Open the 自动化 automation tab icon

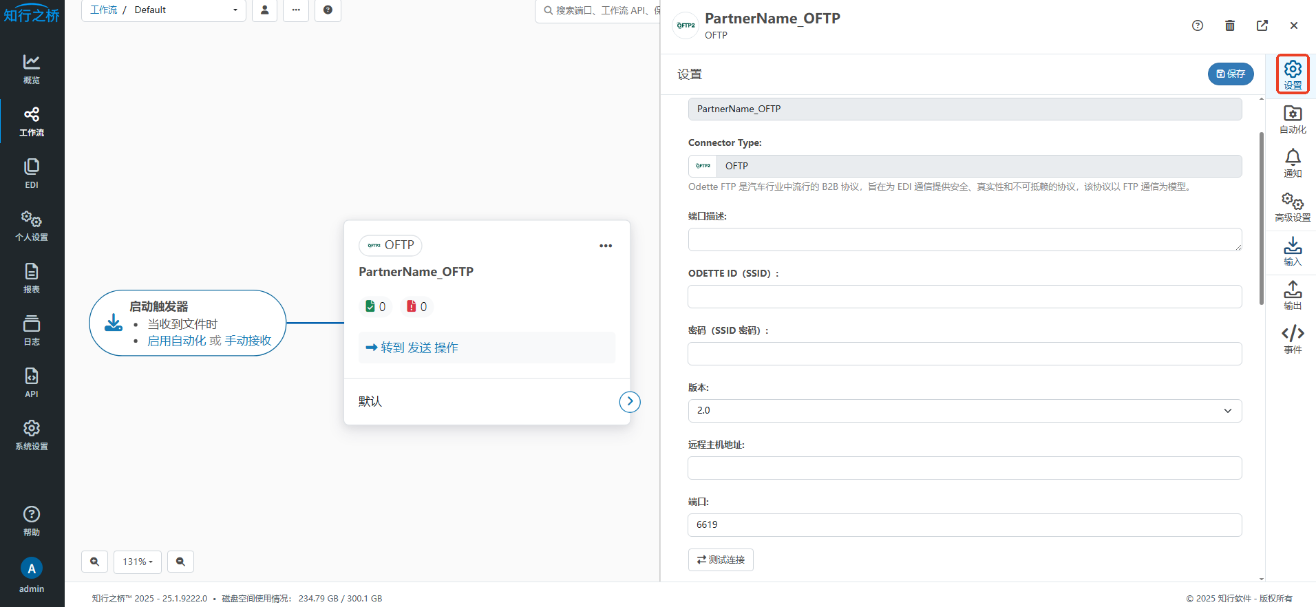point(1292,119)
